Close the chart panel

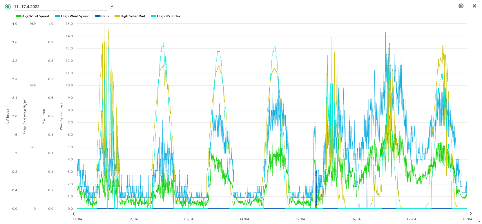[x=474, y=6]
